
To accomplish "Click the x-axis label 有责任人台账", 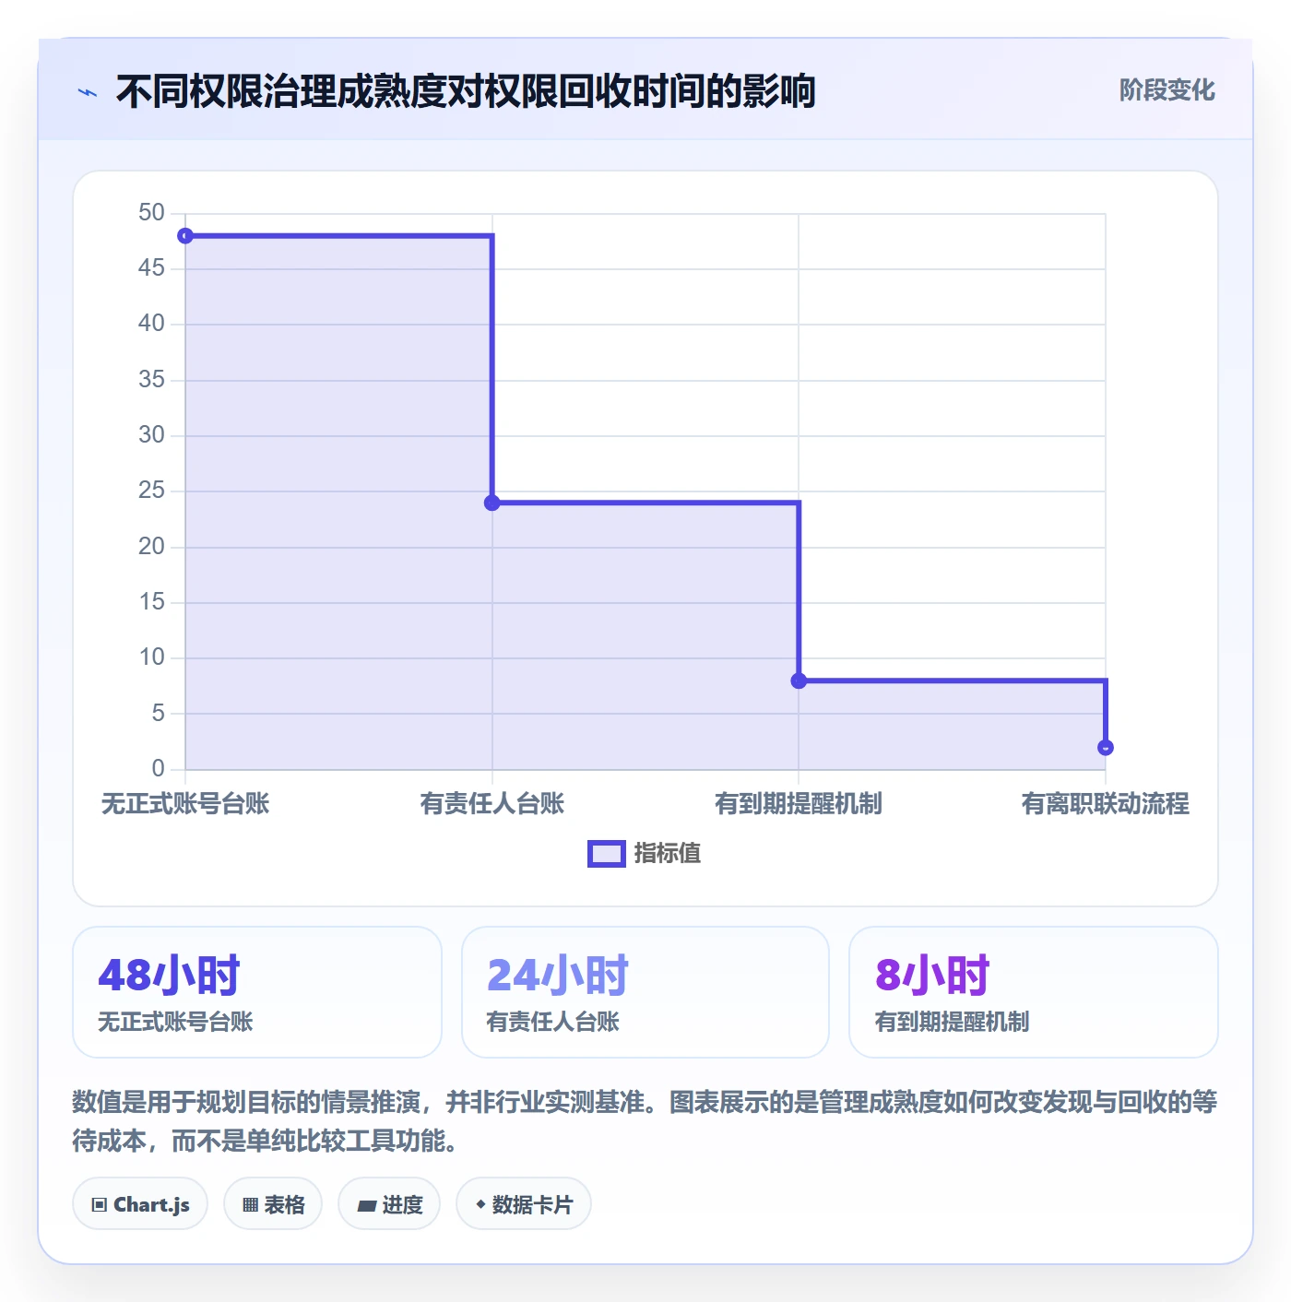I will (x=492, y=804).
